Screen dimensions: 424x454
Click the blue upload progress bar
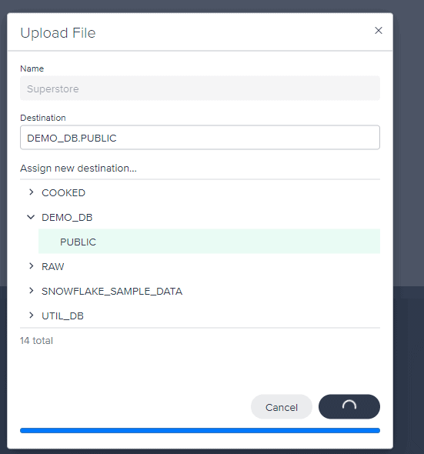pyautogui.click(x=200, y=431)
